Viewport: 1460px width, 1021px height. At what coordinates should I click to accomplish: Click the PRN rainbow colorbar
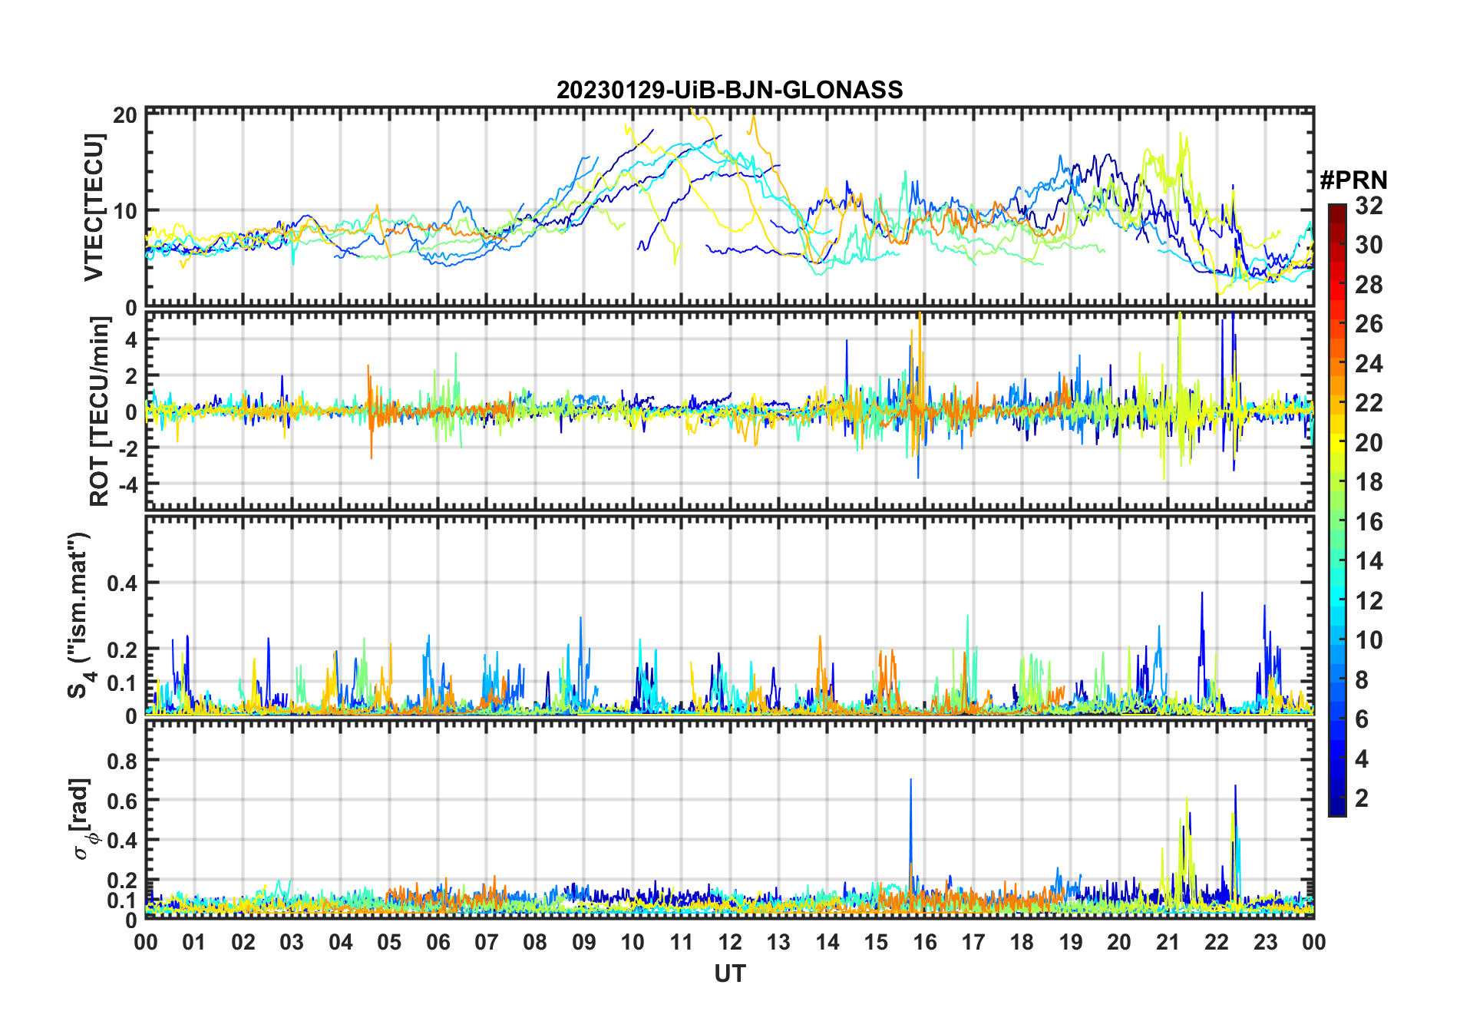pos(1336,510)
